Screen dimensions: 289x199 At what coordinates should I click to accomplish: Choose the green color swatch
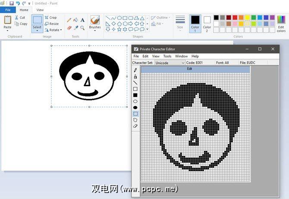254,18
